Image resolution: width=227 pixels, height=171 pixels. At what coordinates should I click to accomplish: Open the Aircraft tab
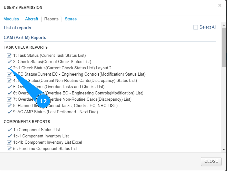coord(32,19)
